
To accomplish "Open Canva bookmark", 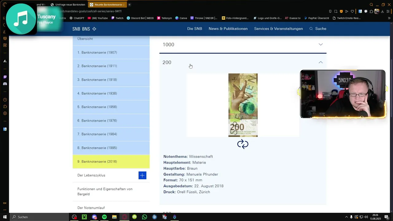I will coord(181,18).
